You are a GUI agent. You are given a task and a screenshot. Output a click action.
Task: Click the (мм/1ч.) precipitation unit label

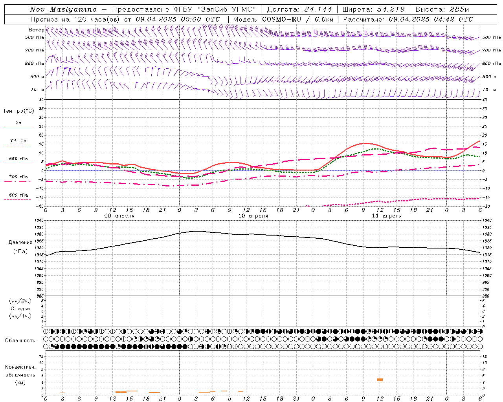pos(20,316)
